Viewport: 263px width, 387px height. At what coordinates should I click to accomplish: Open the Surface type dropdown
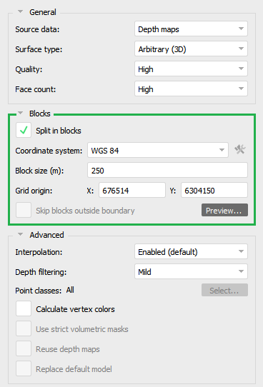(x=191, y=49)
